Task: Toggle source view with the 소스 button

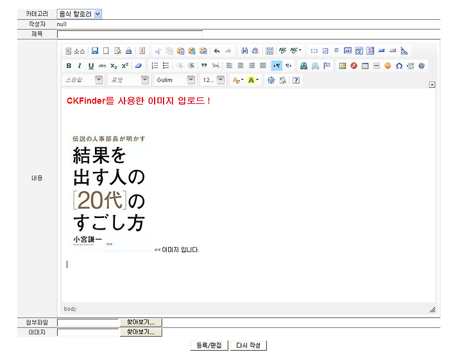Action: point(75,51)
